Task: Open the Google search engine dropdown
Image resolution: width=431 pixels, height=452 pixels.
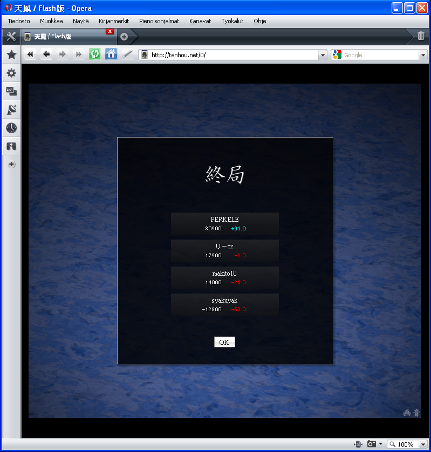Action: click(x=423, y=55)
